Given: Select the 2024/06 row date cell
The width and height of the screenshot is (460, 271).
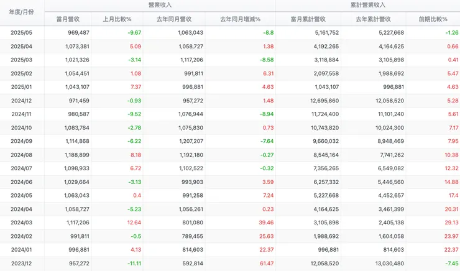Looking at the screenshot, I should 21,182.
